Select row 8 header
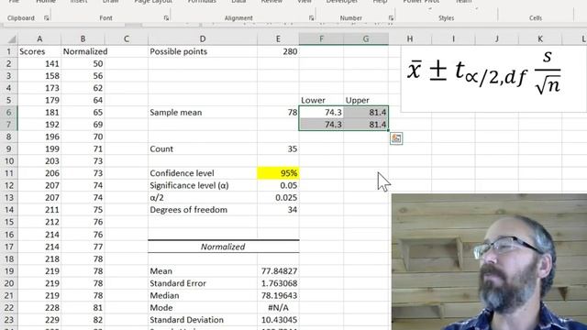Image resolution: width=587 pixels, height=330 pixels. (8, 137)
